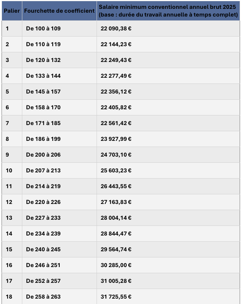The image size is (242, 304).
Task: Click the amount 24 703,10 €
Action: tap(116, 155)
